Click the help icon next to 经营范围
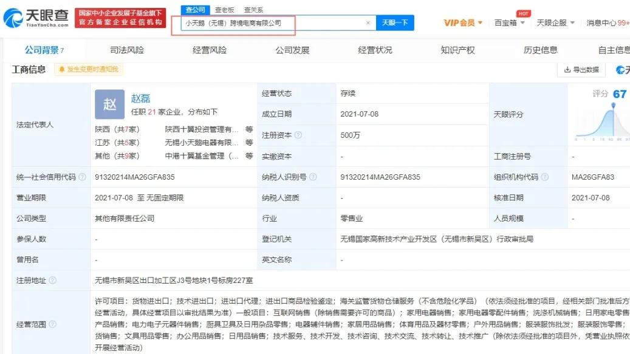630x354 pixels. coord(53,324)
